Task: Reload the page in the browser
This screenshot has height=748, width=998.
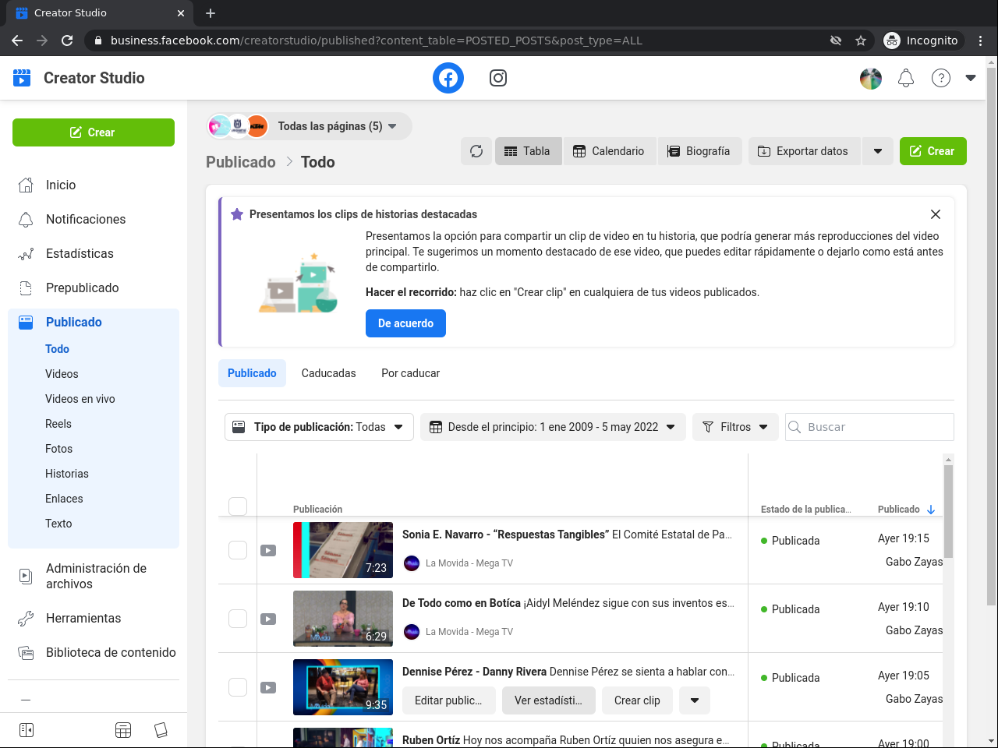Action: pos(67,41)
